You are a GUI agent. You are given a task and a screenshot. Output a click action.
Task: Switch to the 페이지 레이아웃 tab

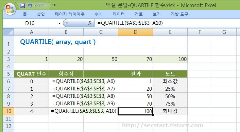[70, 14]
